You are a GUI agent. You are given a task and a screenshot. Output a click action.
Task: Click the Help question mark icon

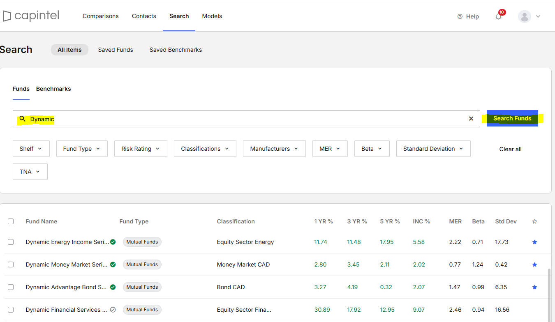[460, 16]
